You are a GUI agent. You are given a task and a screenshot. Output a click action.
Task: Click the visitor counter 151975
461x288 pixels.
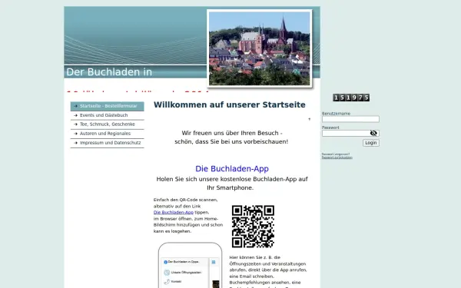tap(351, 98)
